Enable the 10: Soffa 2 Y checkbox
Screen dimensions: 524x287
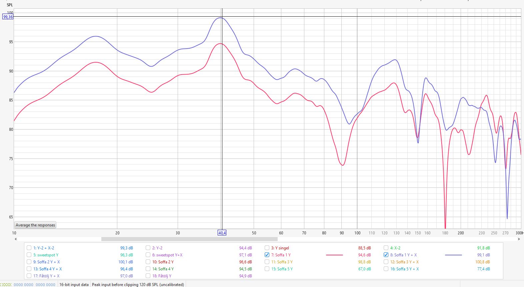tap(148, 262)
